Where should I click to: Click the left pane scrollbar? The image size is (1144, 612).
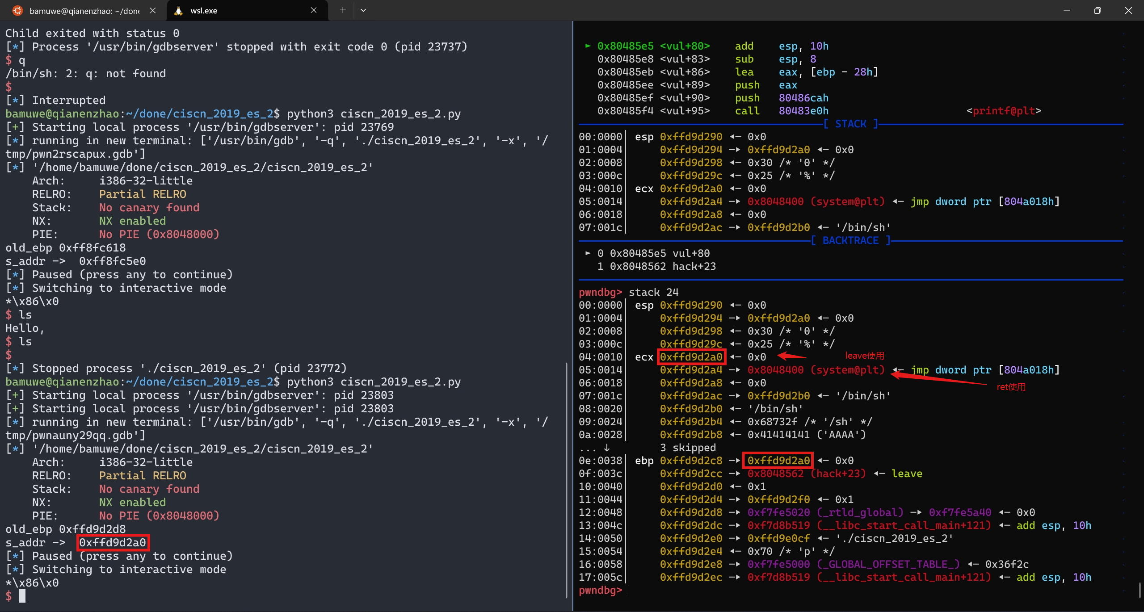click(567, 480)
